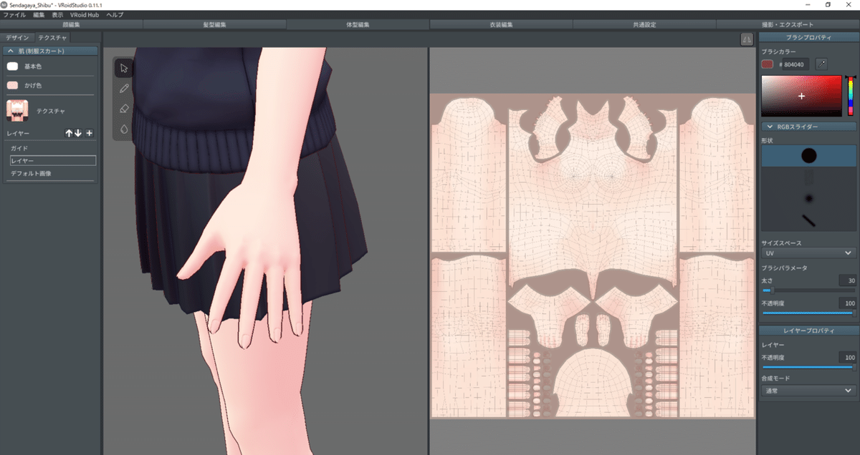Image resolution: width=860 pixels, height=455 pixels.
Task: Open the 表示 menu
Action: tap(57, 14)
